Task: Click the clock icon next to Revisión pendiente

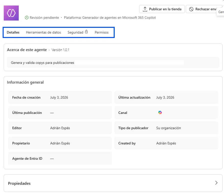Action: [x=27, y=18]
